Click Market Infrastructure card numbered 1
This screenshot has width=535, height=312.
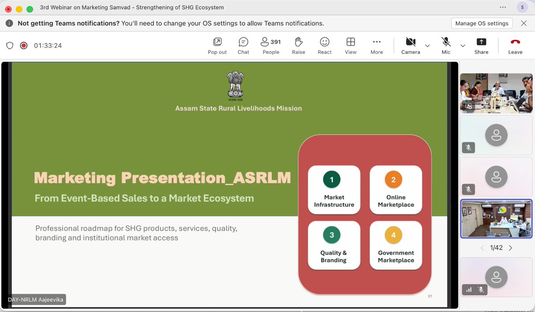coord(334,190)
